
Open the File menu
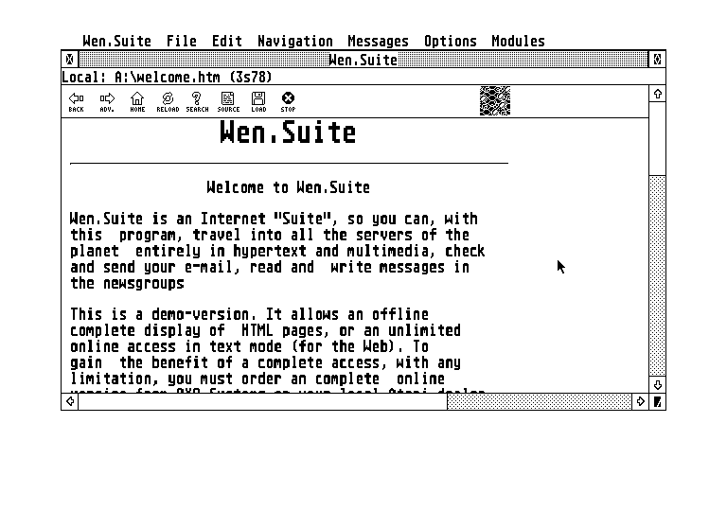click(x=182, y=42)
